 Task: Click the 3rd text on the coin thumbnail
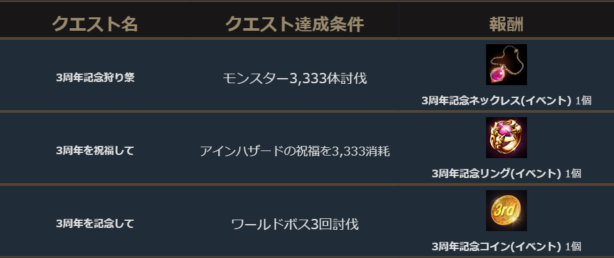(x=504, y=209)
